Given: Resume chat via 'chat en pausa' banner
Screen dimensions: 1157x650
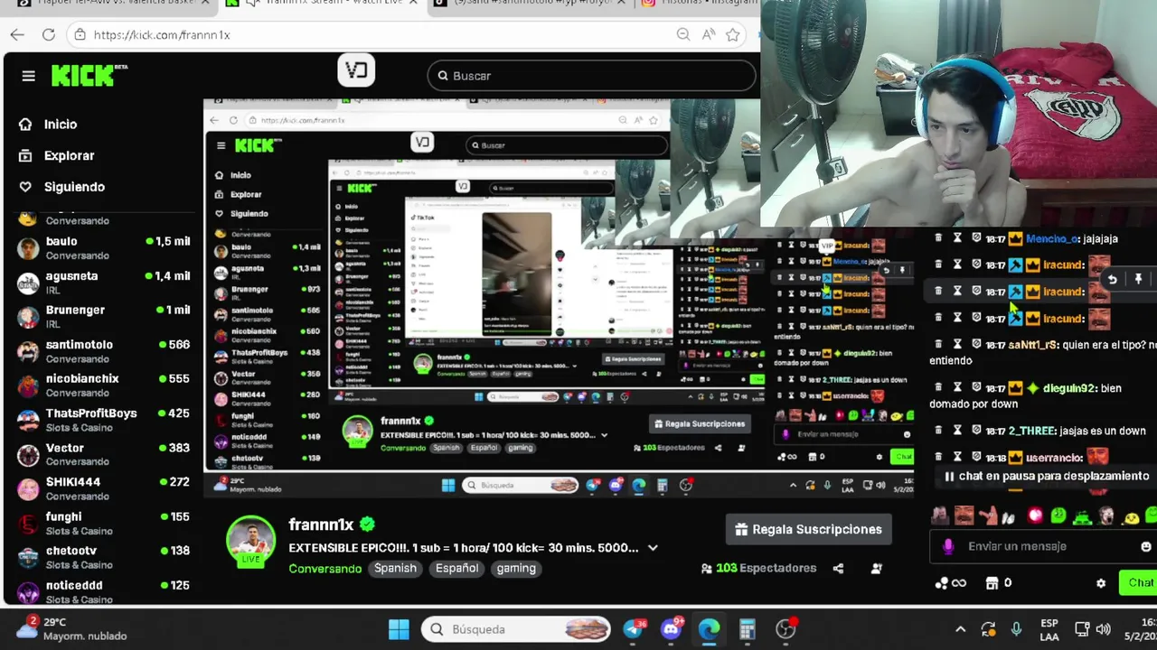Looking at the screenshot, I should click(1046, 476).
